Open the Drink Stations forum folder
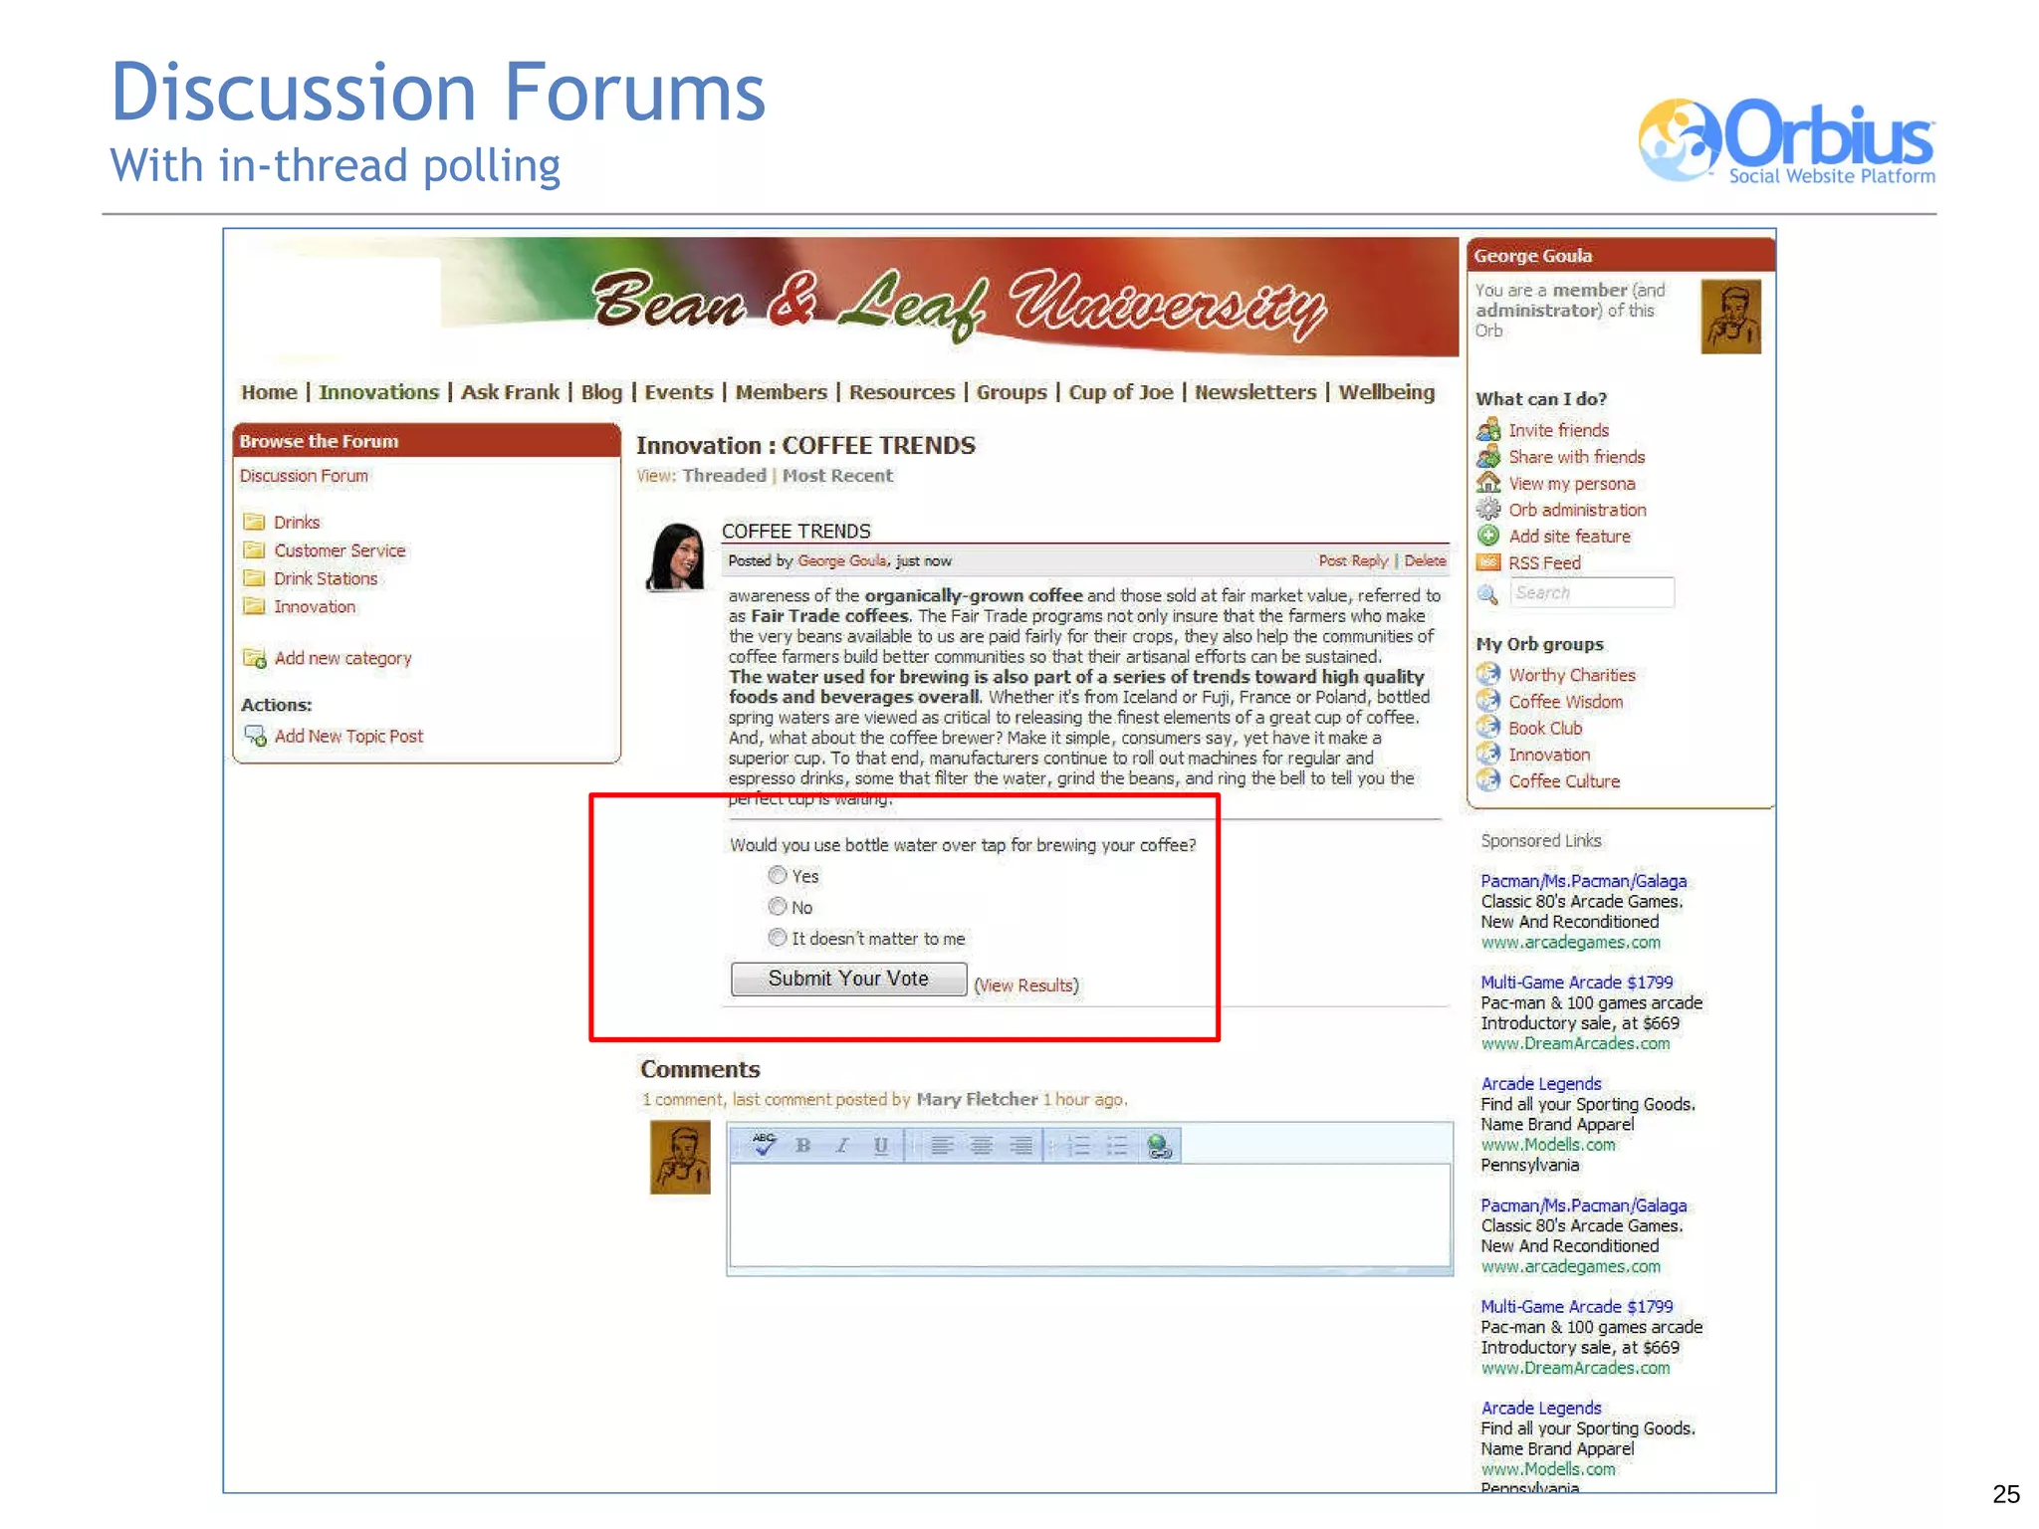Screen dimensions: 2039x1529 (326, 578)
